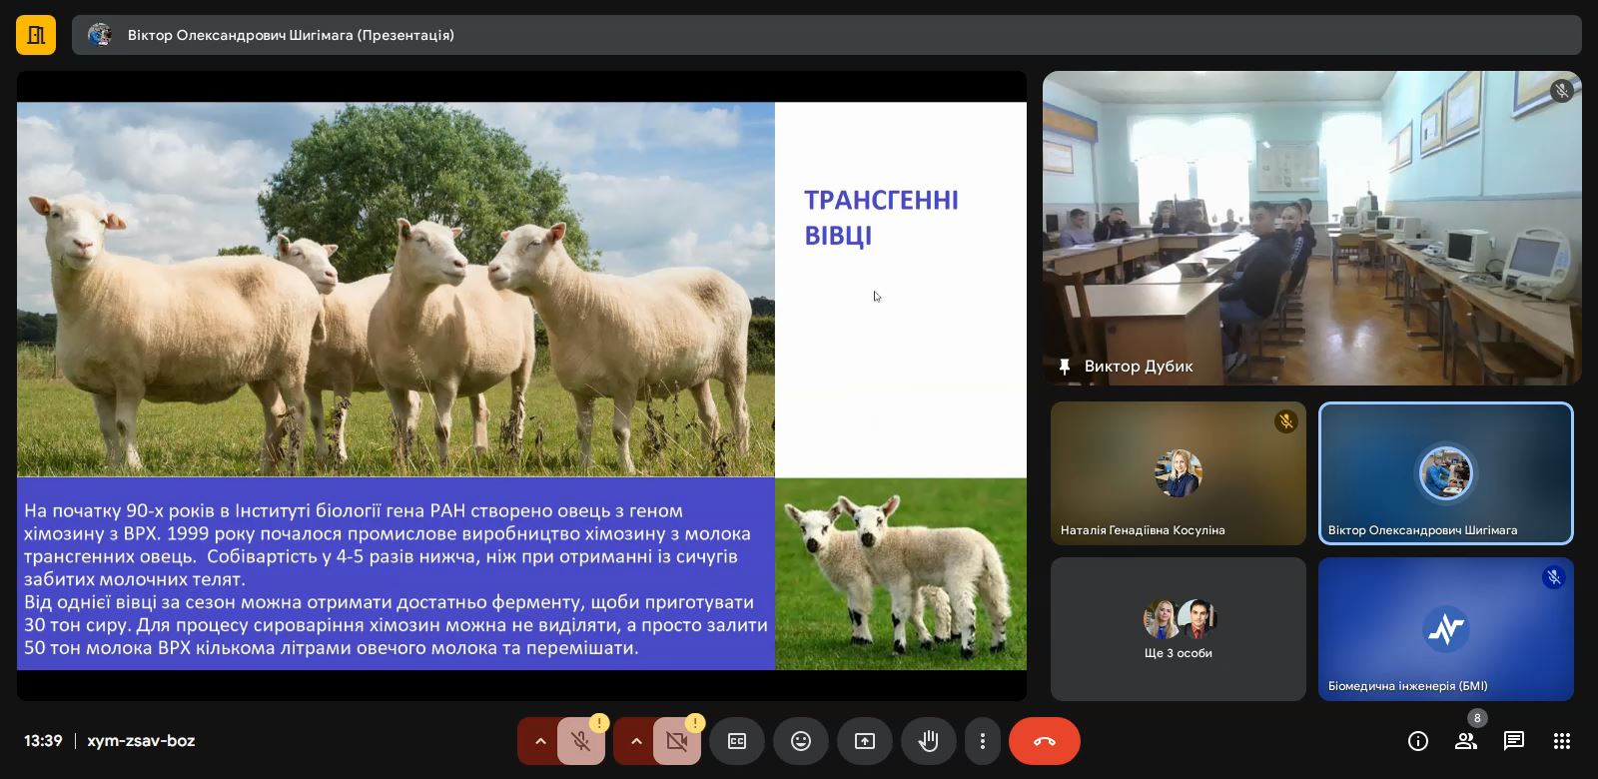Open microphone audio settings arrow

[x=539, y=741]
